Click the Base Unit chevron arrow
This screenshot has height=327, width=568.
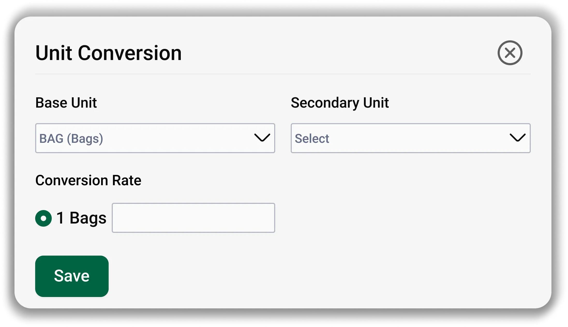262,138
